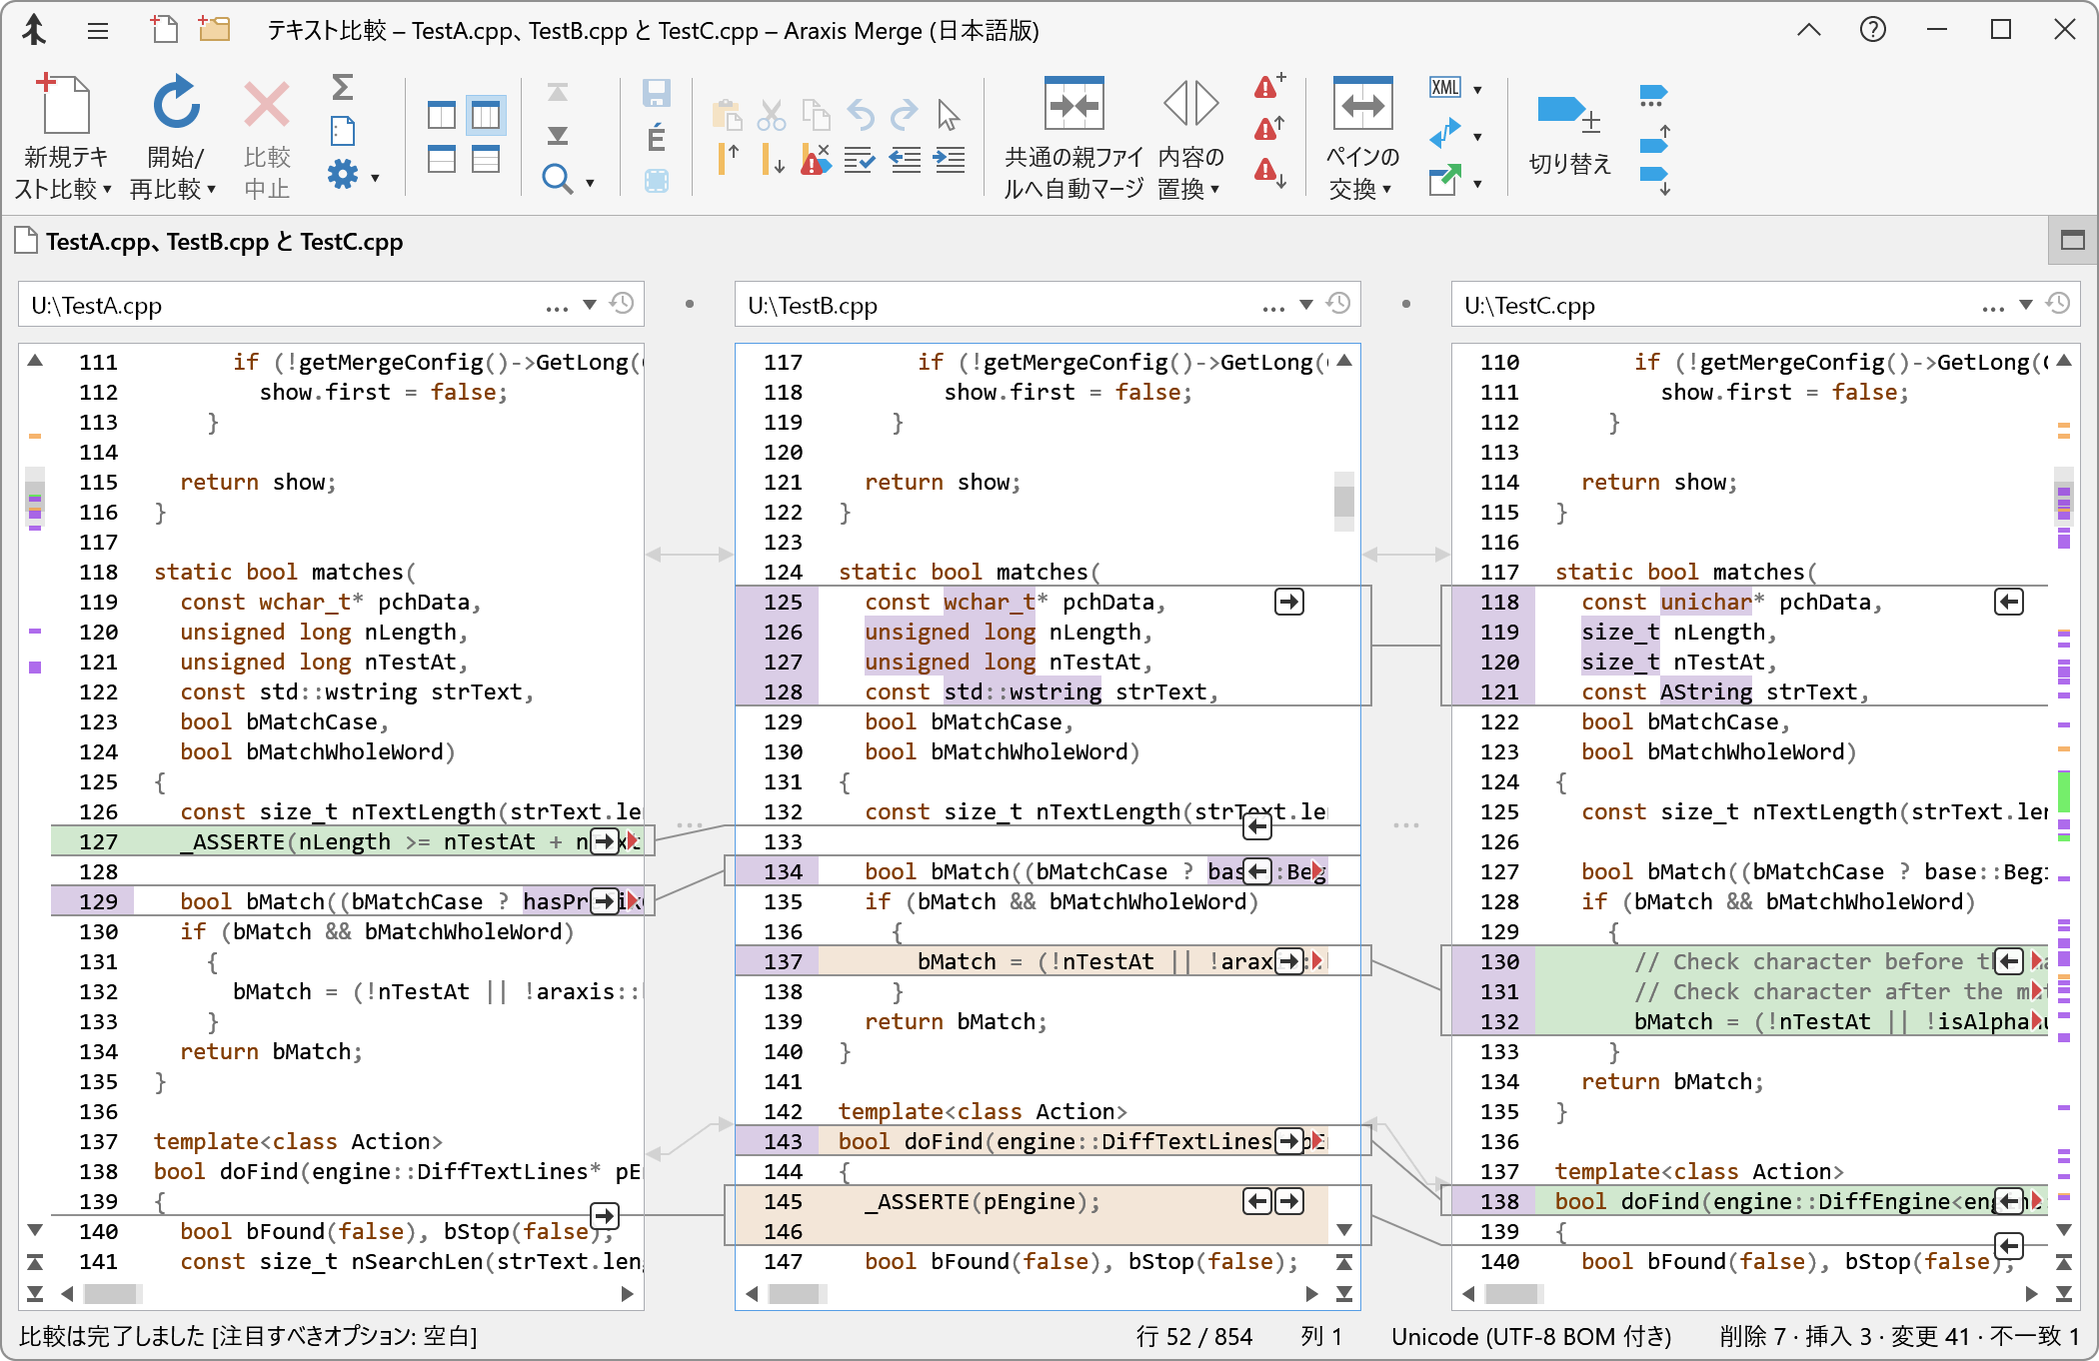Open the settings gear dropdown arrow
2099x1361 pixels.
pyautogui.click(x=376, y=178)
